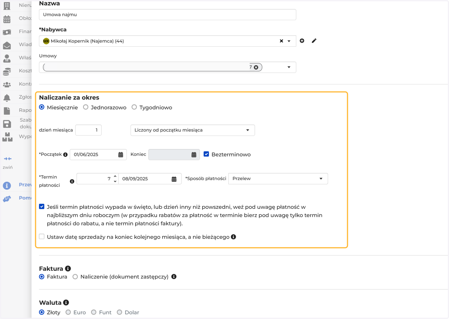Image resolution: width=449 pixels, height=319 pixels.
Task: Show info next to Naliczenie (dokument zastępczy)
Action: pyautogui.click(x=174, y=277)
